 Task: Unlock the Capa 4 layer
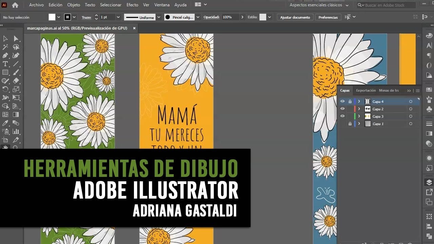tap(350, 101)
